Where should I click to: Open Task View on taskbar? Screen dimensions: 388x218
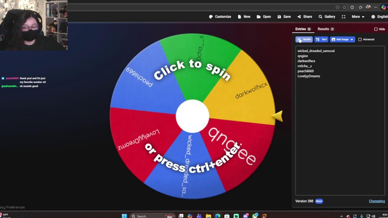(x=181, y=216)
